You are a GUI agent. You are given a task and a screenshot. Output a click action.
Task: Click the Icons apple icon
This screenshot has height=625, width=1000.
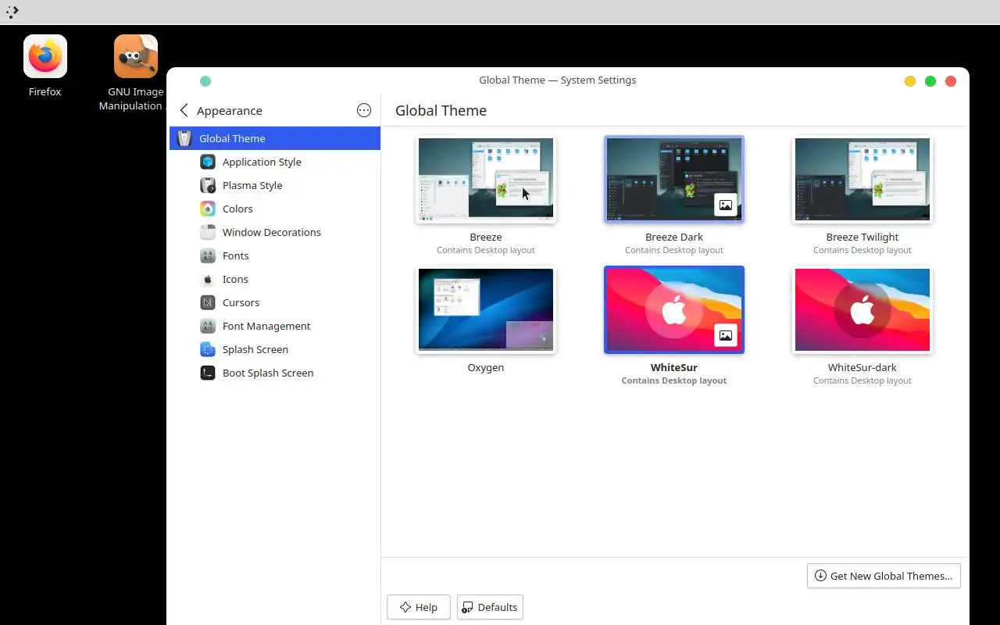point(208,279)
